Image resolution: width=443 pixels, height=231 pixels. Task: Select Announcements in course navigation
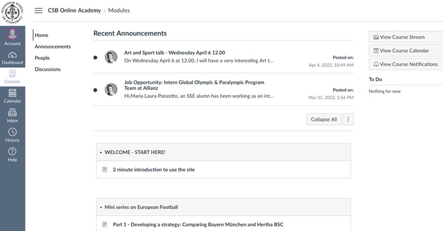(x=53, y=46)
